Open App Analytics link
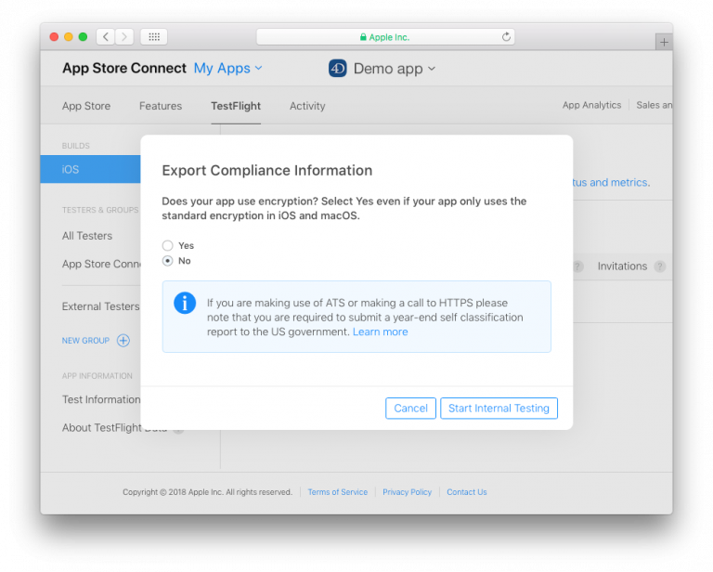 pos(591,105)
